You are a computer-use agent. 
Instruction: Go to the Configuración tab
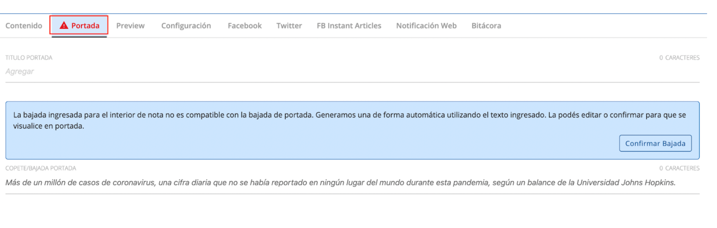186,25
